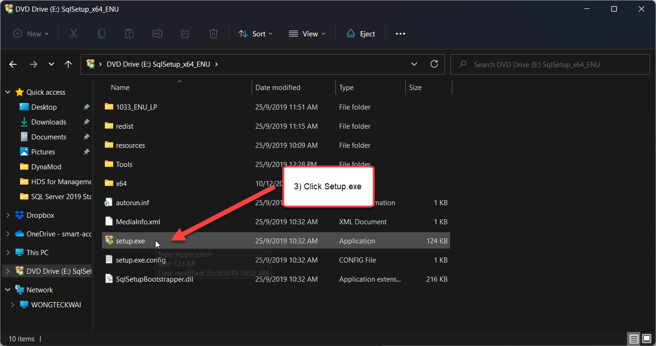This screenshot has height=346, width=656.
Task: Click the DVD drive icon in title bar
Action: [9, 9]
